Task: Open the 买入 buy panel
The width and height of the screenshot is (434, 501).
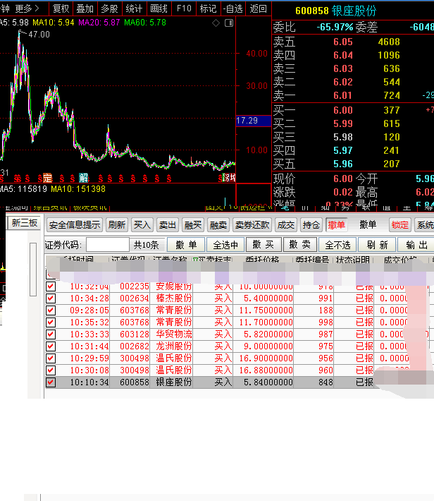Action: coord(142,225)
